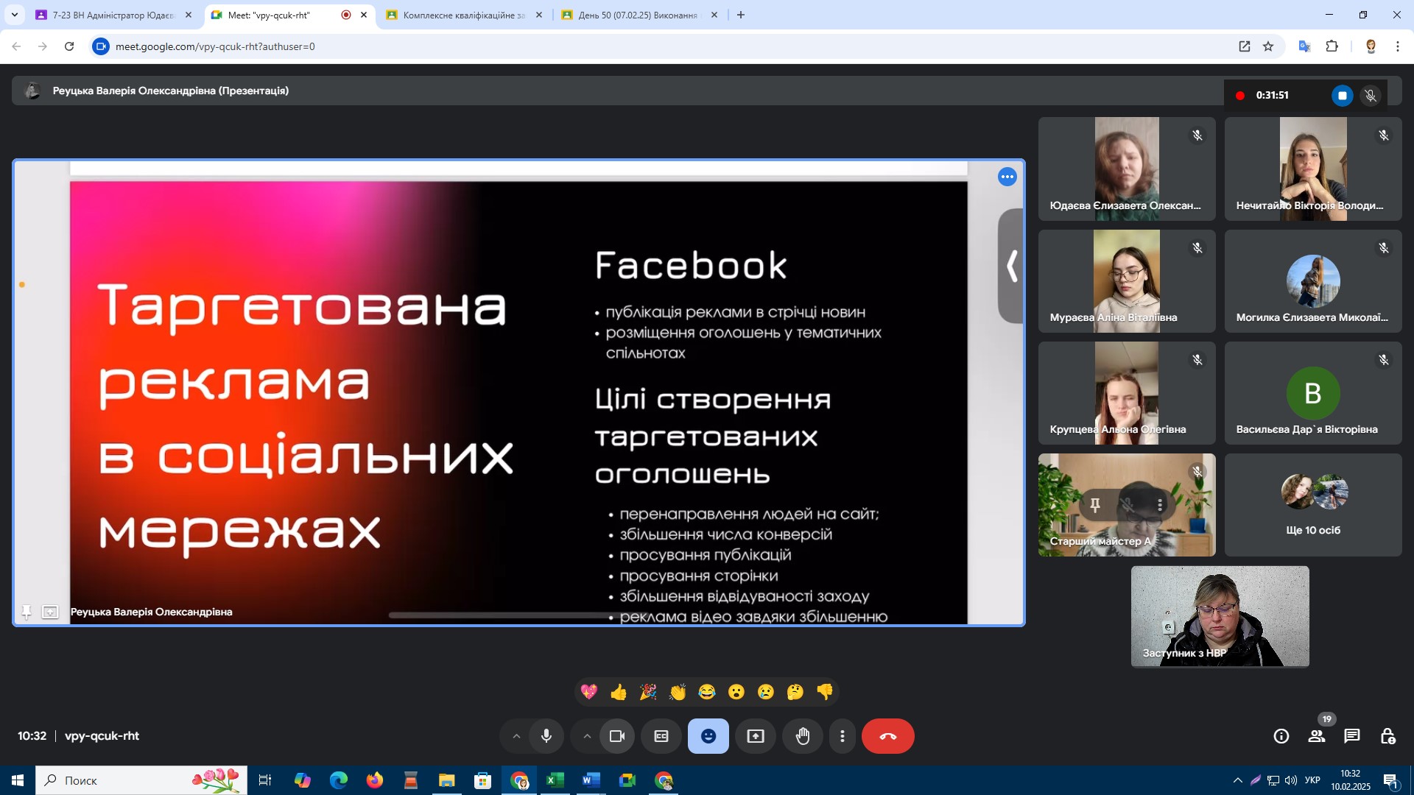The width and height of the screenshot is (1414, 795).
Task: Mute the Старший майстер participant
Action: pos(1128,505)
